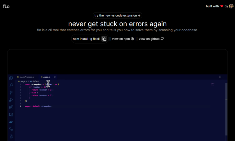Open the view on github link
The width and height of the screenshot is (235, 141).
click(x=149, y=39)
